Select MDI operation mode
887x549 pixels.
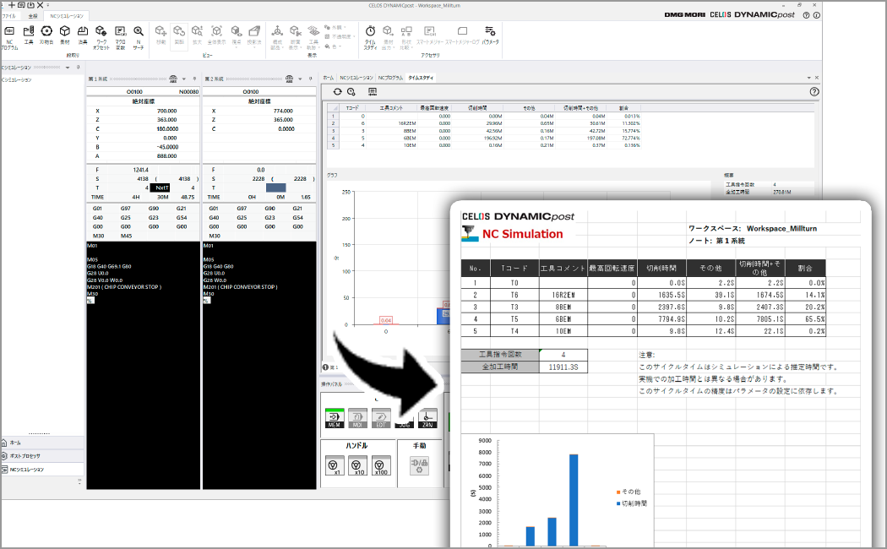click(x=357, y=418)
